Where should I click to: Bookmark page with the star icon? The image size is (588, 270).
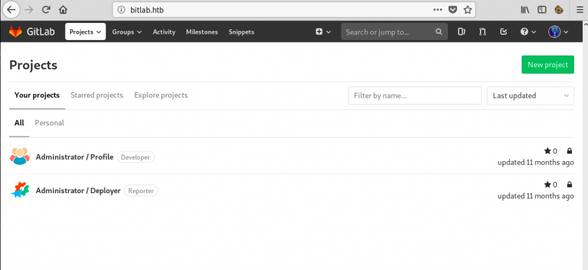click(467, 10)
